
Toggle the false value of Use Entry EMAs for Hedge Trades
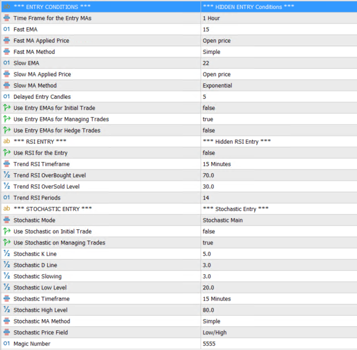click(x=209, y=130)
